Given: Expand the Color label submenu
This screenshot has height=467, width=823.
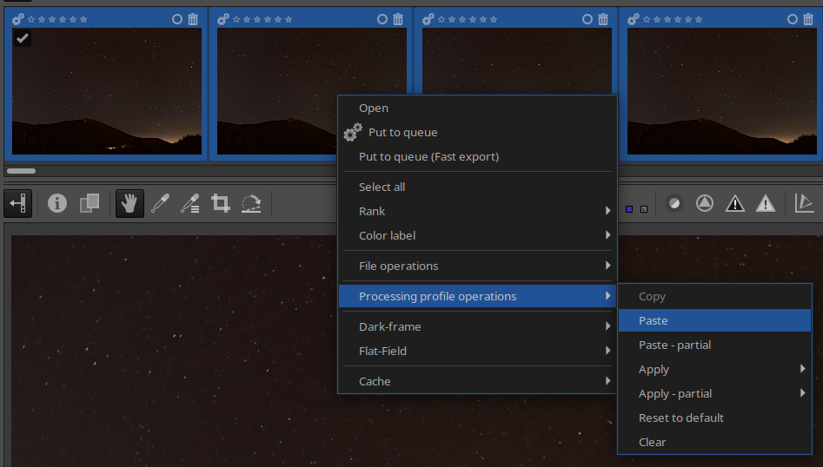Looking at the screenshot, I should (477, 235).
